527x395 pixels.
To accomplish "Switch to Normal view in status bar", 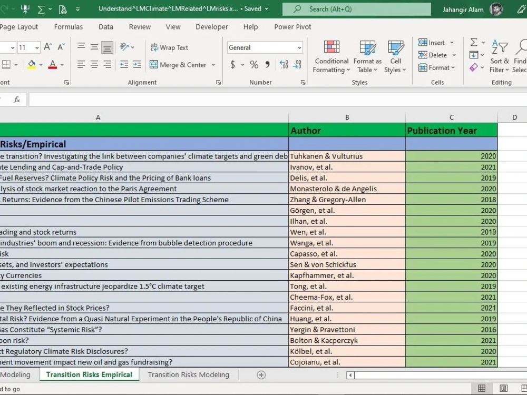I will [481, 388].
